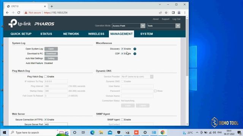Toggle the Dynamic DNS Enable checkbox
243x136 pixels.
[x=122, y=82]
